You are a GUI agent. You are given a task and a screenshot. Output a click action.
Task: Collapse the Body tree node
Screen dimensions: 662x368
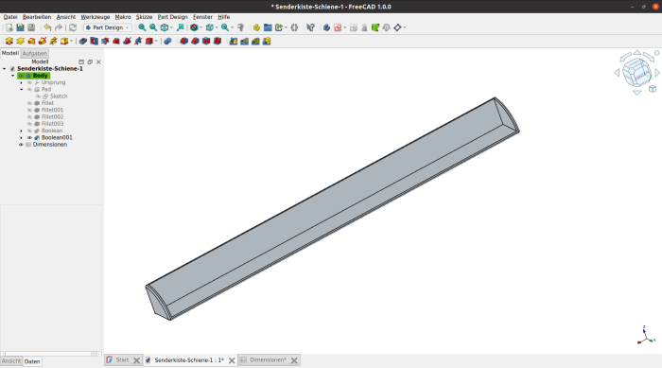(x=12, y=76)
